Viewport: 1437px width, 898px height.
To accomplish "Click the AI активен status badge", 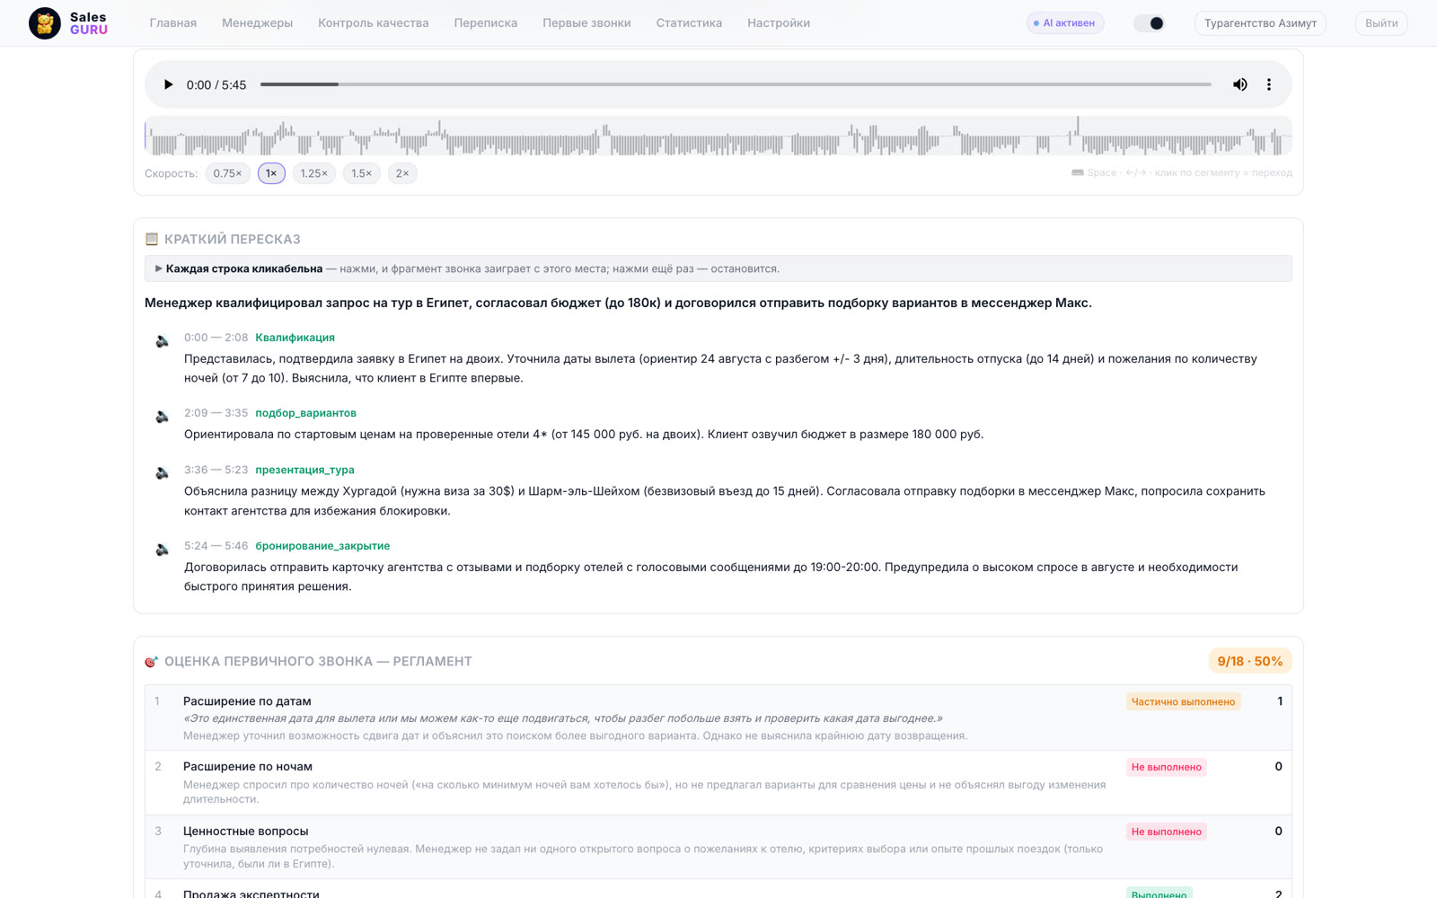I will (x=1065, y=23).
